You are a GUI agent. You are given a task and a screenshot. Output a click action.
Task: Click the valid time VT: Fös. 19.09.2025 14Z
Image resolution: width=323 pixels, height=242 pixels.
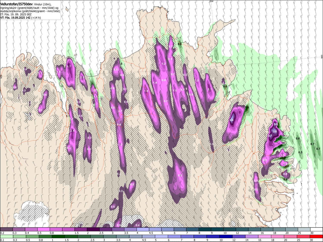pyautogui.click(x=15, y=18)
